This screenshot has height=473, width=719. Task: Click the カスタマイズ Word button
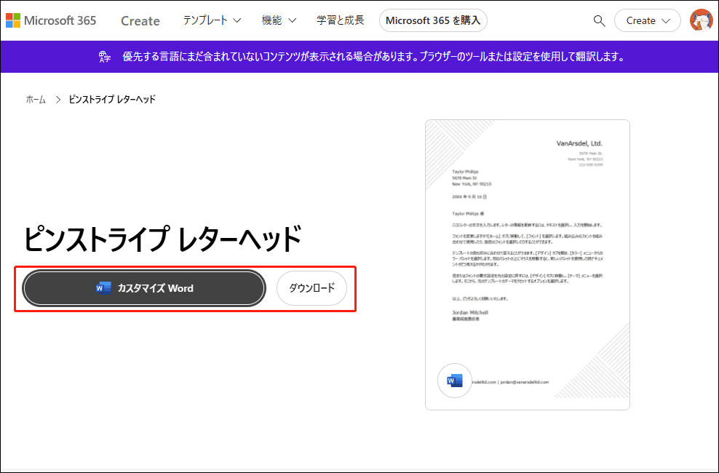point(144,288)
